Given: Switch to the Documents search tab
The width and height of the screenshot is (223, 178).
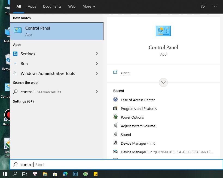Looking at the screenshot, I should 52,6.
